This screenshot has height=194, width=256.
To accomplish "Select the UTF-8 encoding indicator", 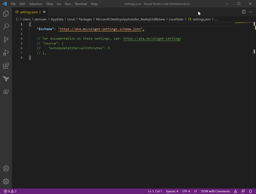I will pyautogui.click(x=186, y=191).
